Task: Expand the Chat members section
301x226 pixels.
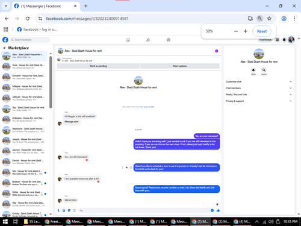Action: tap(259, 88)
